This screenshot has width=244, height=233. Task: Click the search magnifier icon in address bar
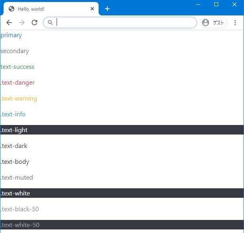[x=50, y=23]
